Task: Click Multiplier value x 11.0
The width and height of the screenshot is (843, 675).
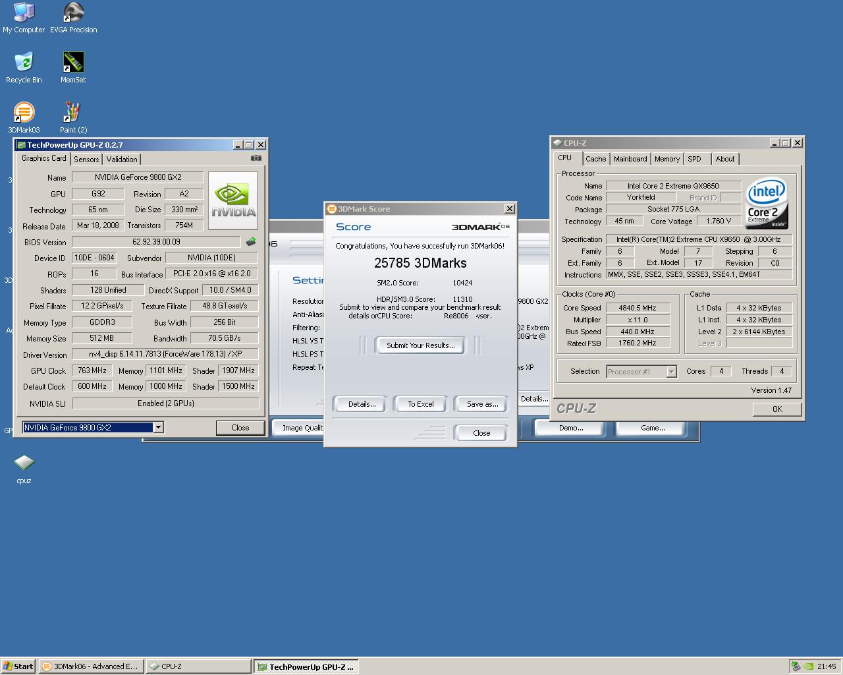Action: [638, 320]
